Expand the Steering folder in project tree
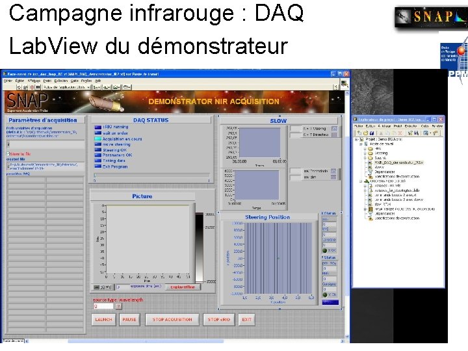Viewport: 468px width, 351px height. pyautogui.click(x=365, y=153)
